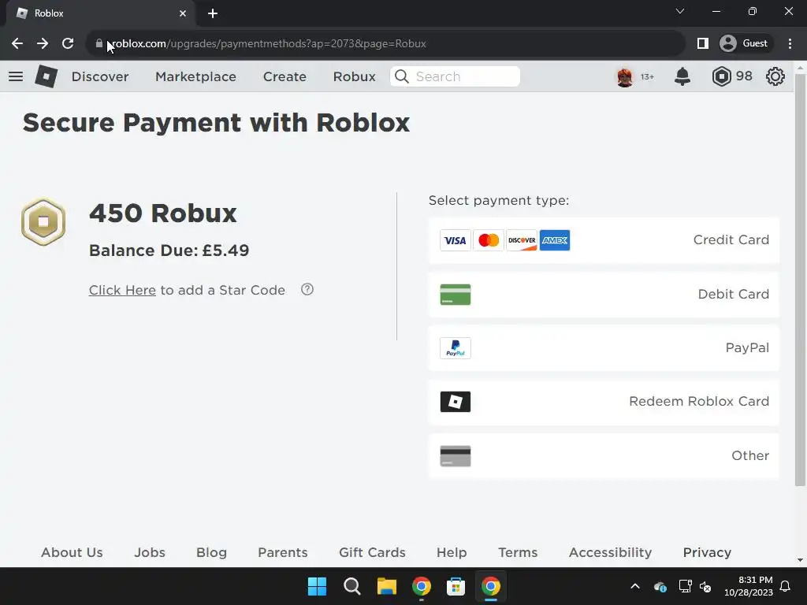Choose Credit Card payment type
Image resolution: width=807 pixels, height=605 pixels.
(604, 240)
